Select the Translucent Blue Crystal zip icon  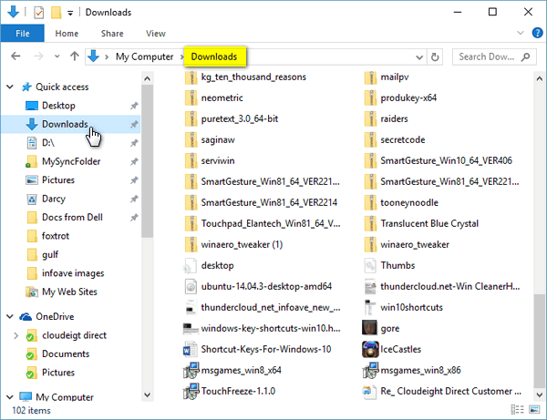point(370,224)
